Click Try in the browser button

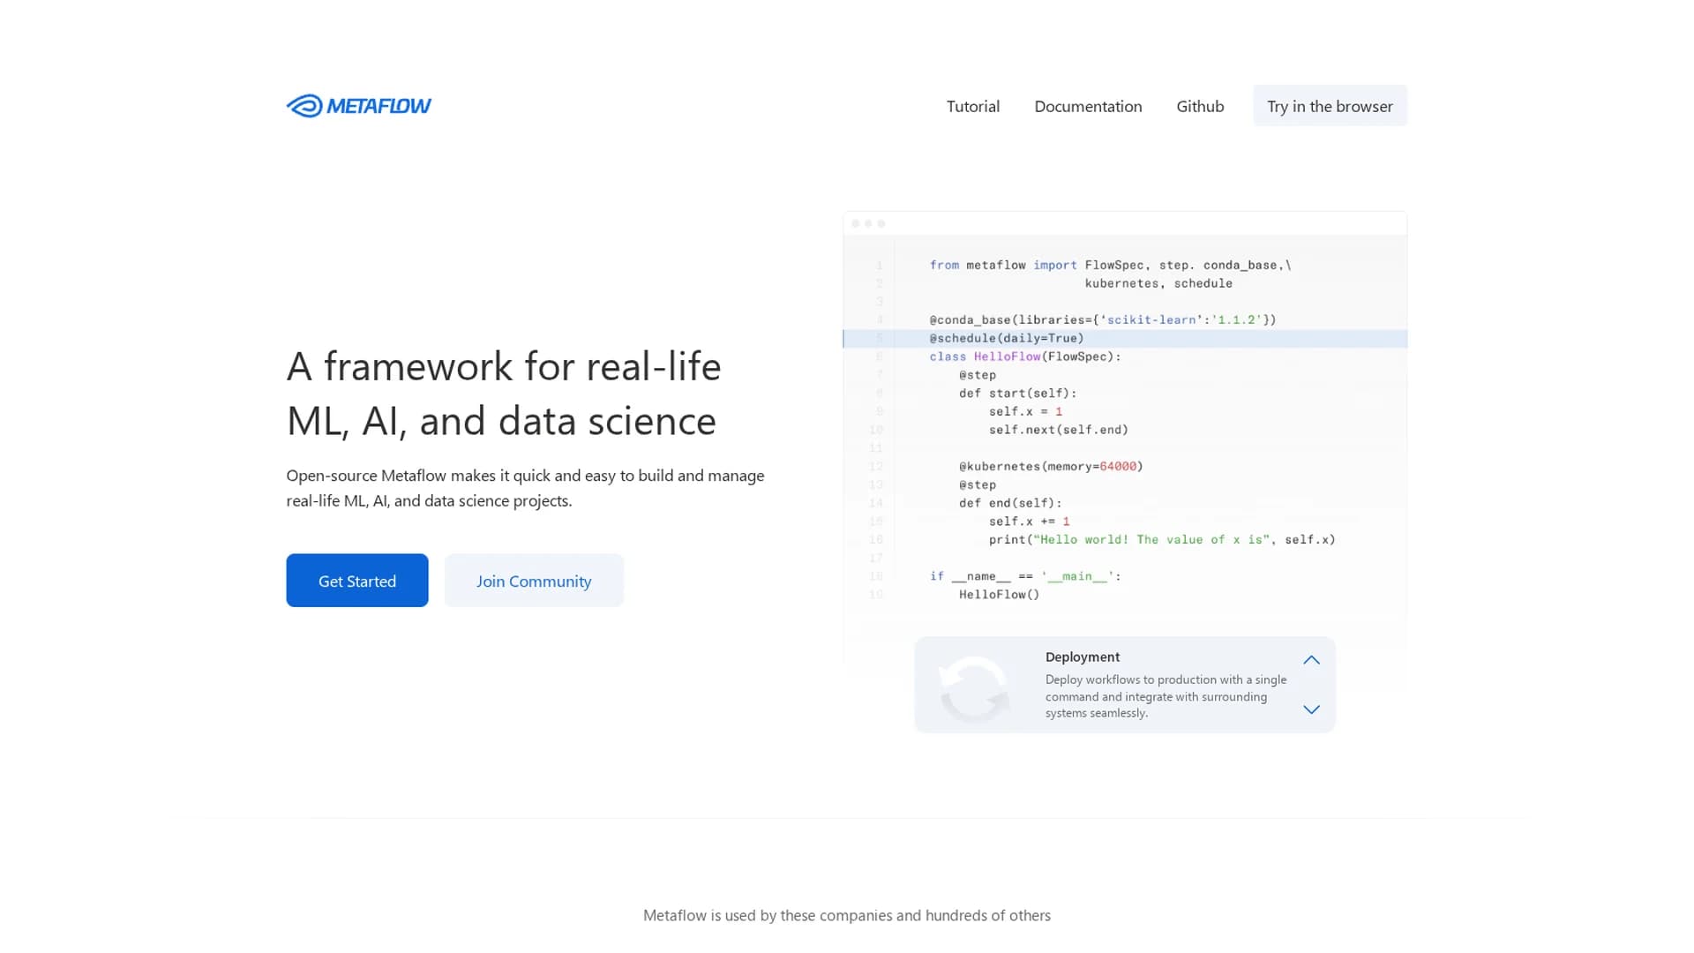1330,106
